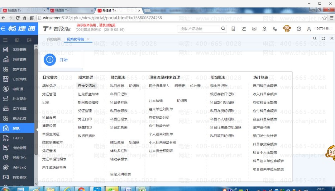Click the search icon in tab bar
Viewport: 335px width, 191px height.
[x=314, y=38]
